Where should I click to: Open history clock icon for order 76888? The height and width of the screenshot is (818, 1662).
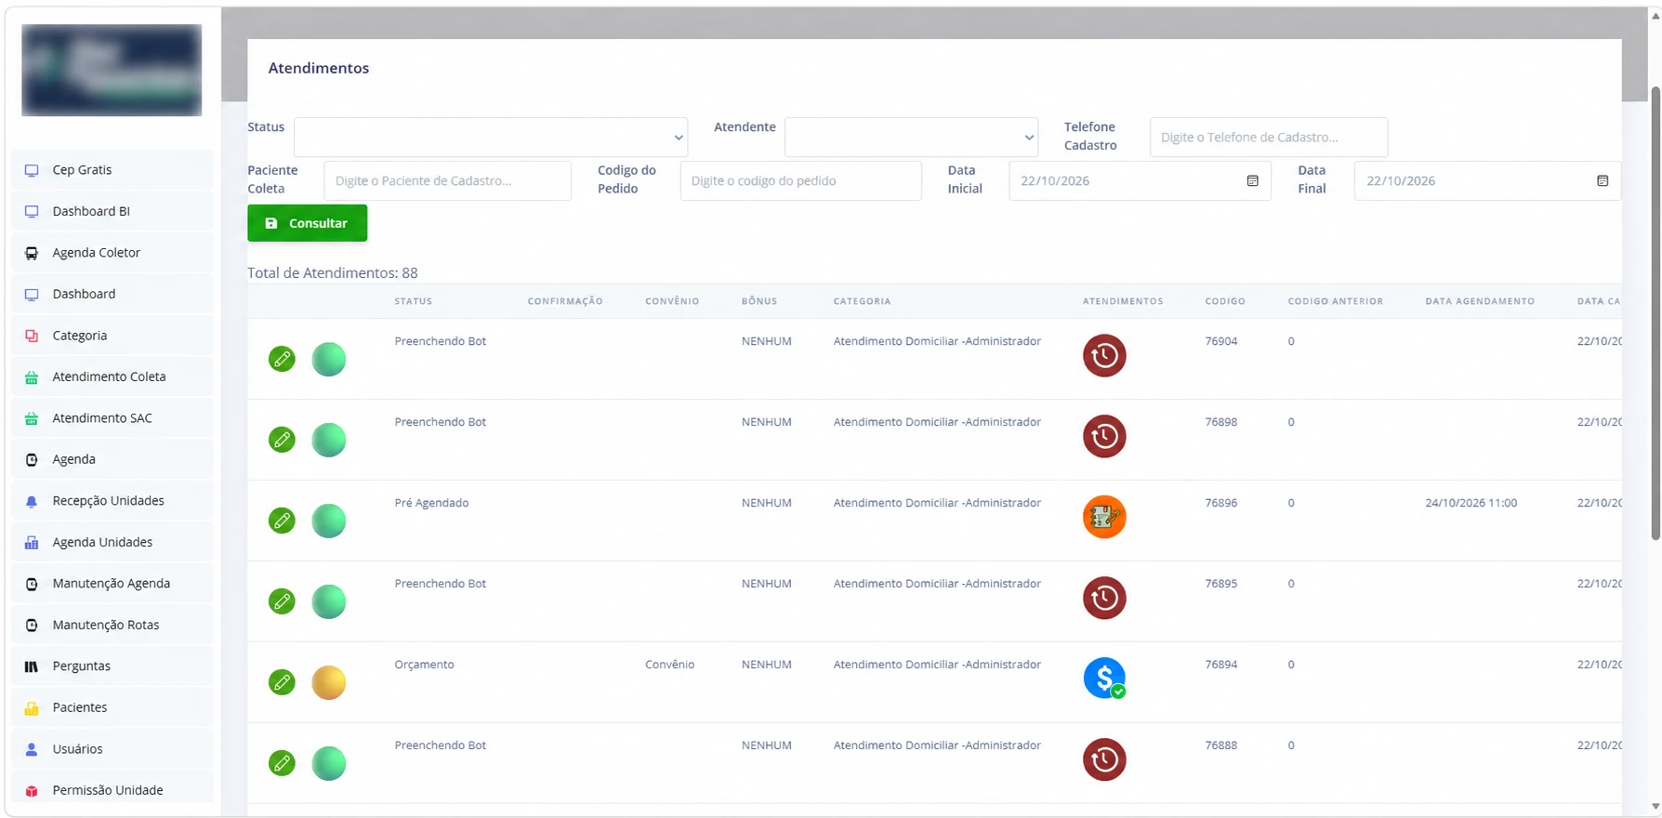[x=1104, y=759]
